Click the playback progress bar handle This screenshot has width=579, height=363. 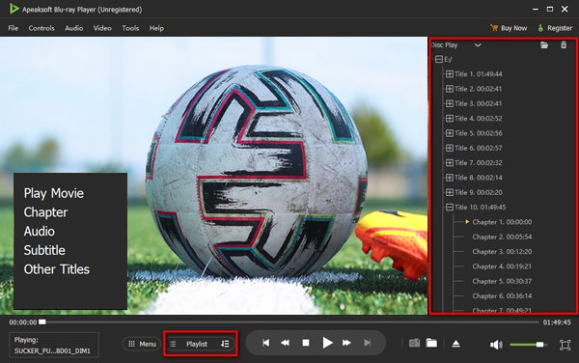click(42, 322)
